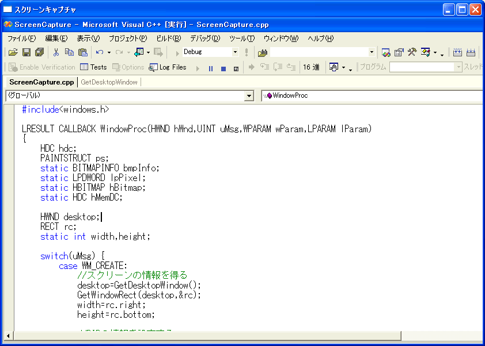
Task: Open the Toolbox hammer-and-wrench icon
Action: click(x=412, y=52)
